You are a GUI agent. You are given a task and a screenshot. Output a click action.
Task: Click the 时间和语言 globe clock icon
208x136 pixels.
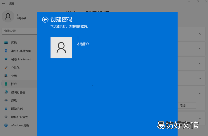click(6, 92)
